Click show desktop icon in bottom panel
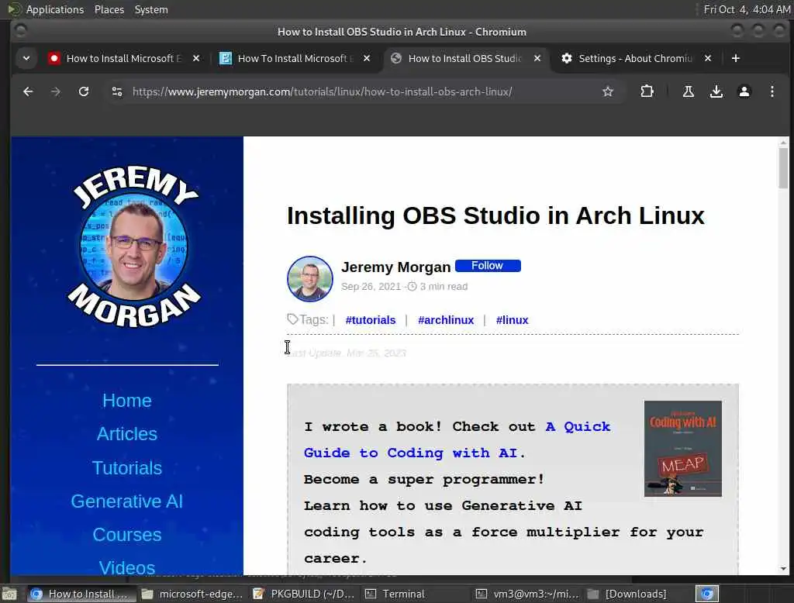 pos(9,594)
